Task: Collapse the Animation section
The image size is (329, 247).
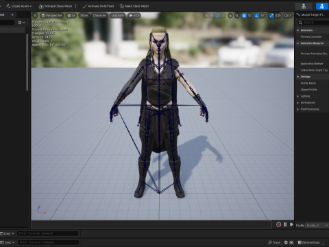Action: point(298,30)
